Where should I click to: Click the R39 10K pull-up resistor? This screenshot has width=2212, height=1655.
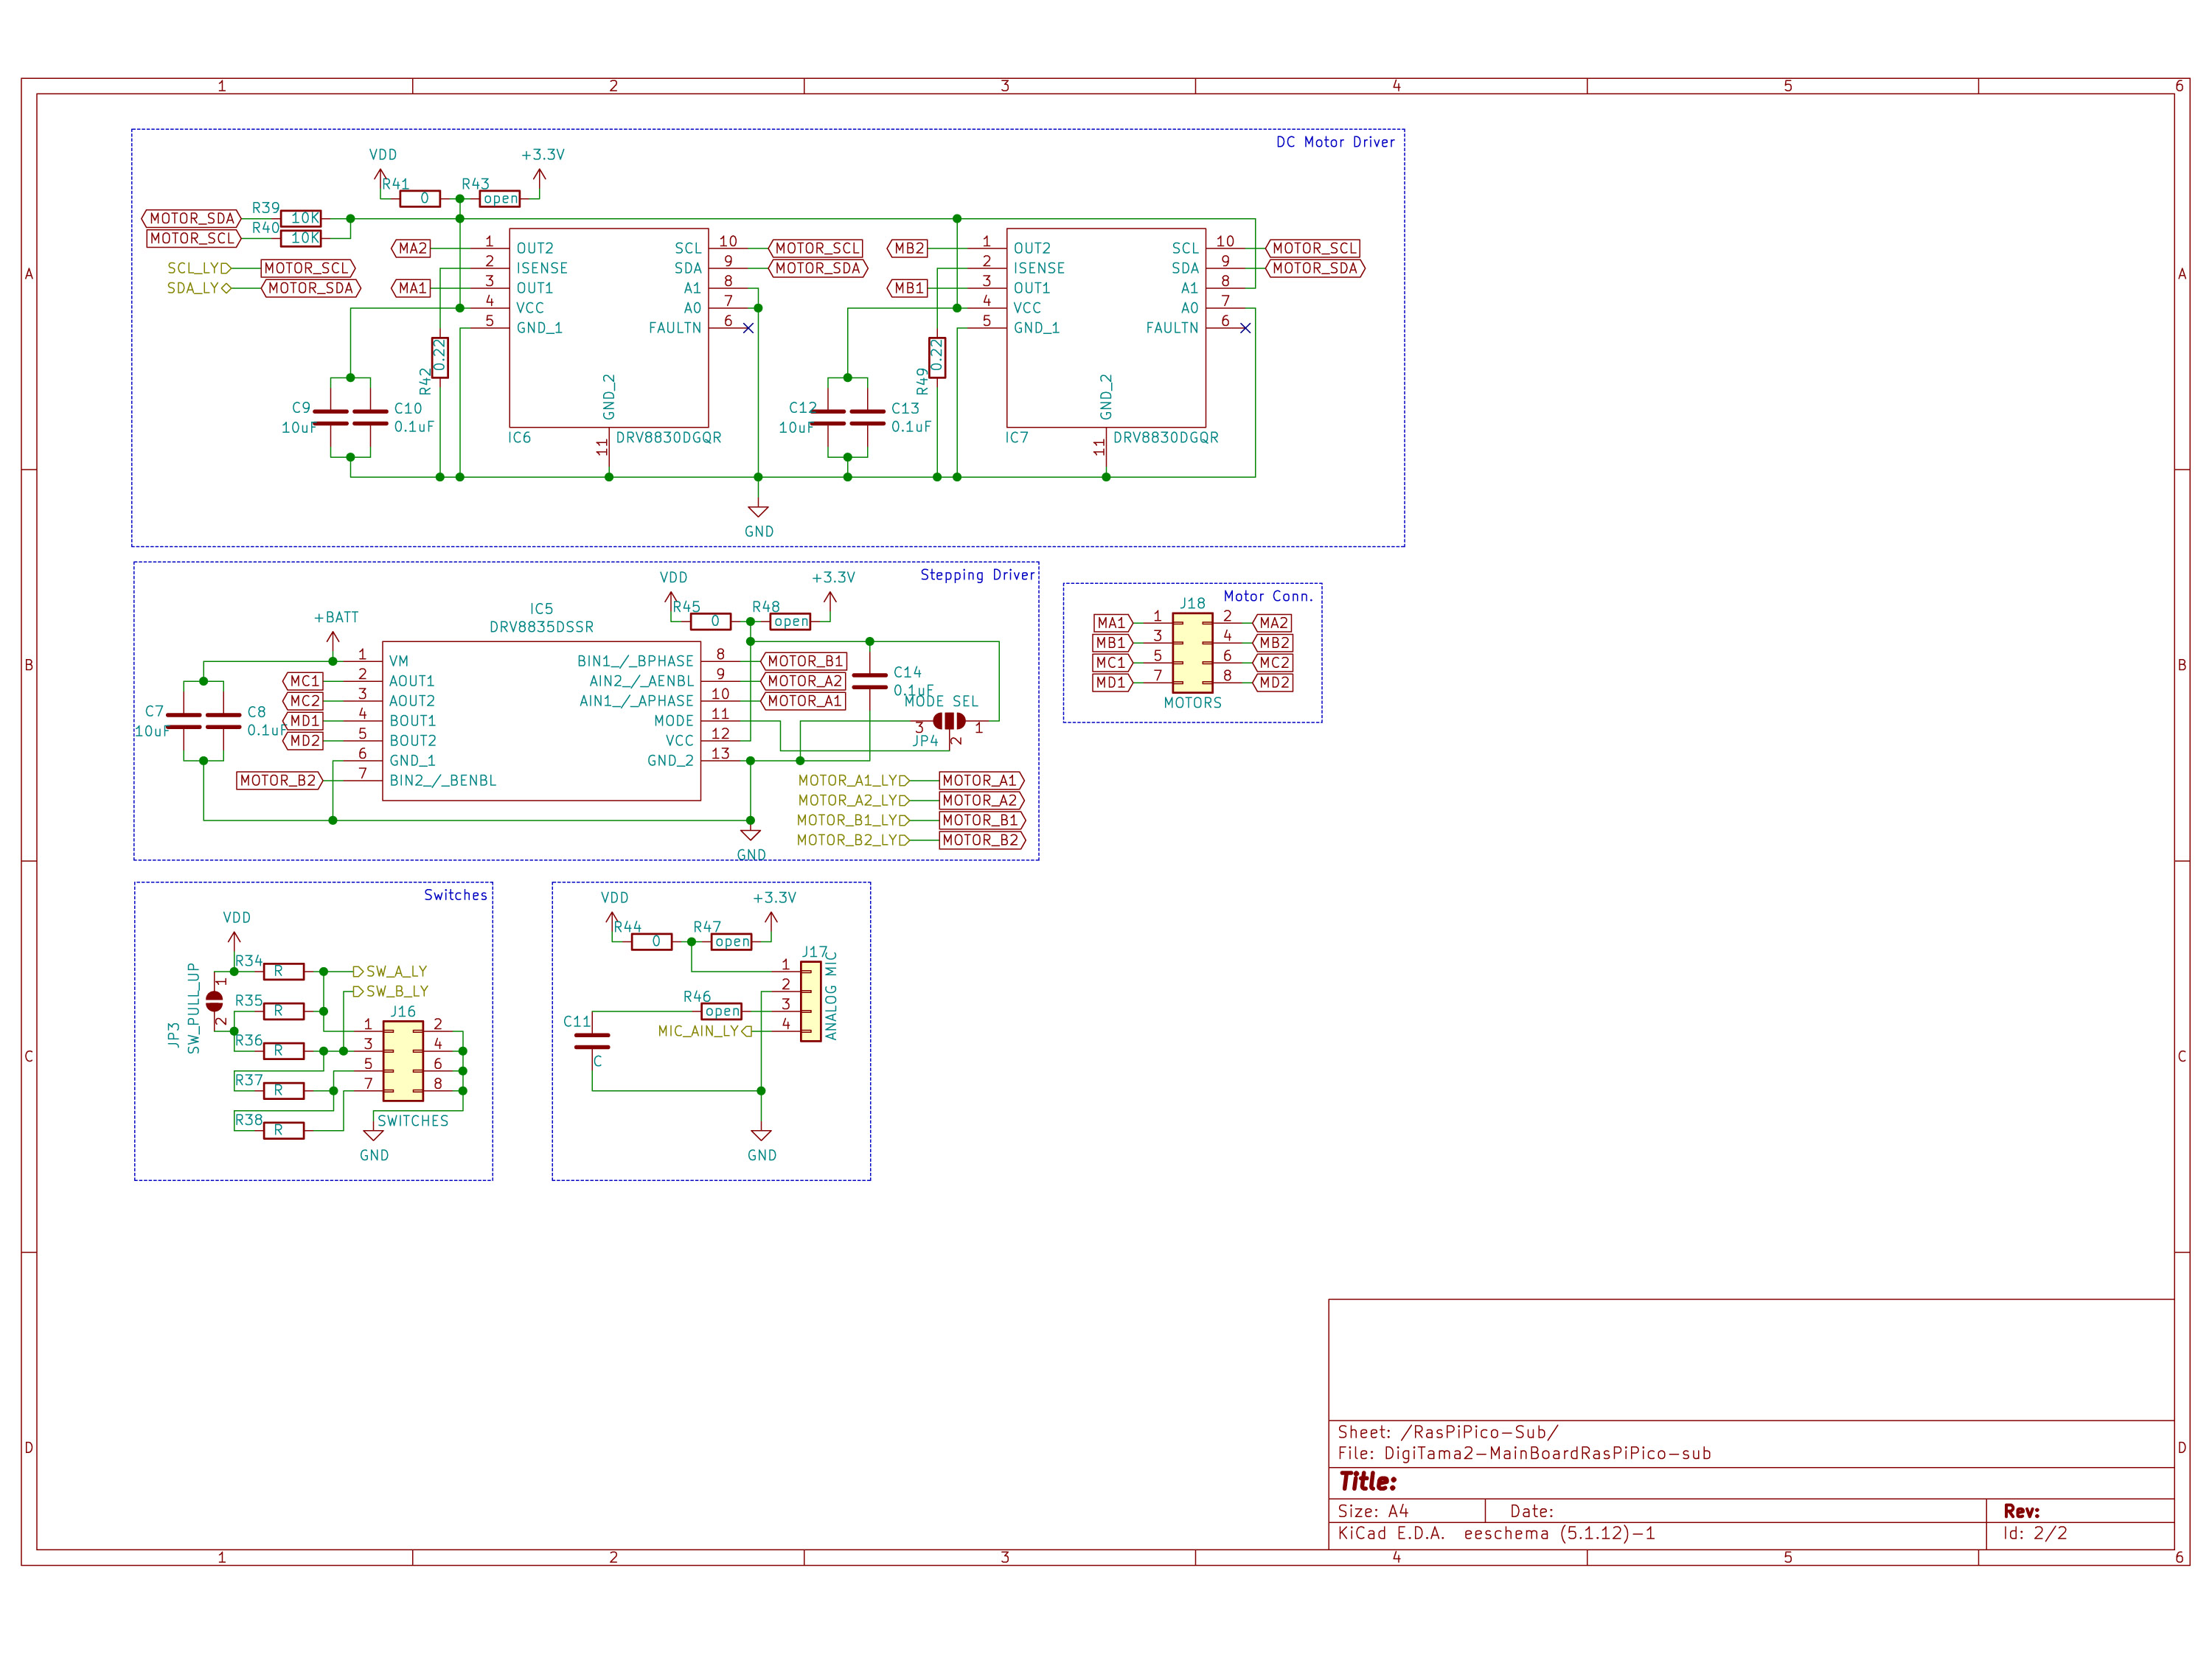[x=301, y=218]
